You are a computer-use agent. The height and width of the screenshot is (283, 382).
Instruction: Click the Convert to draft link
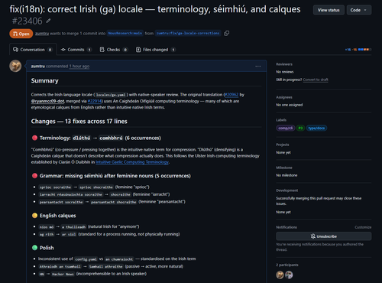coord(316,80)
